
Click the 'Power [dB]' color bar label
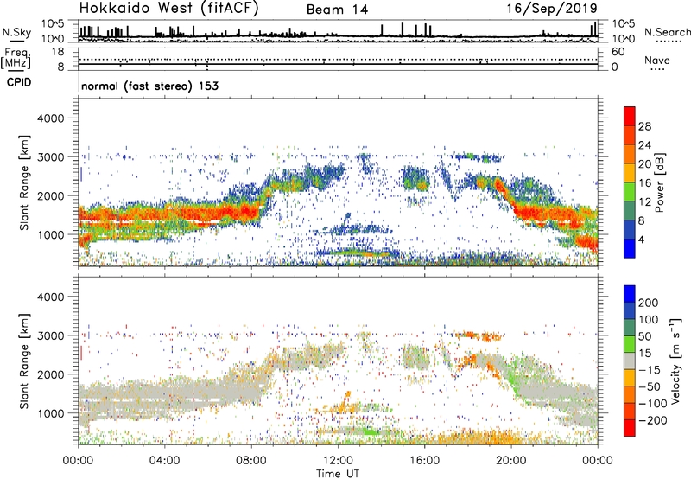tap(660, 182)
